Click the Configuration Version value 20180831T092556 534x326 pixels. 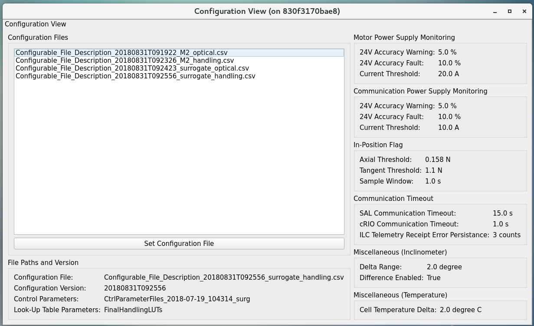point(135,288)
